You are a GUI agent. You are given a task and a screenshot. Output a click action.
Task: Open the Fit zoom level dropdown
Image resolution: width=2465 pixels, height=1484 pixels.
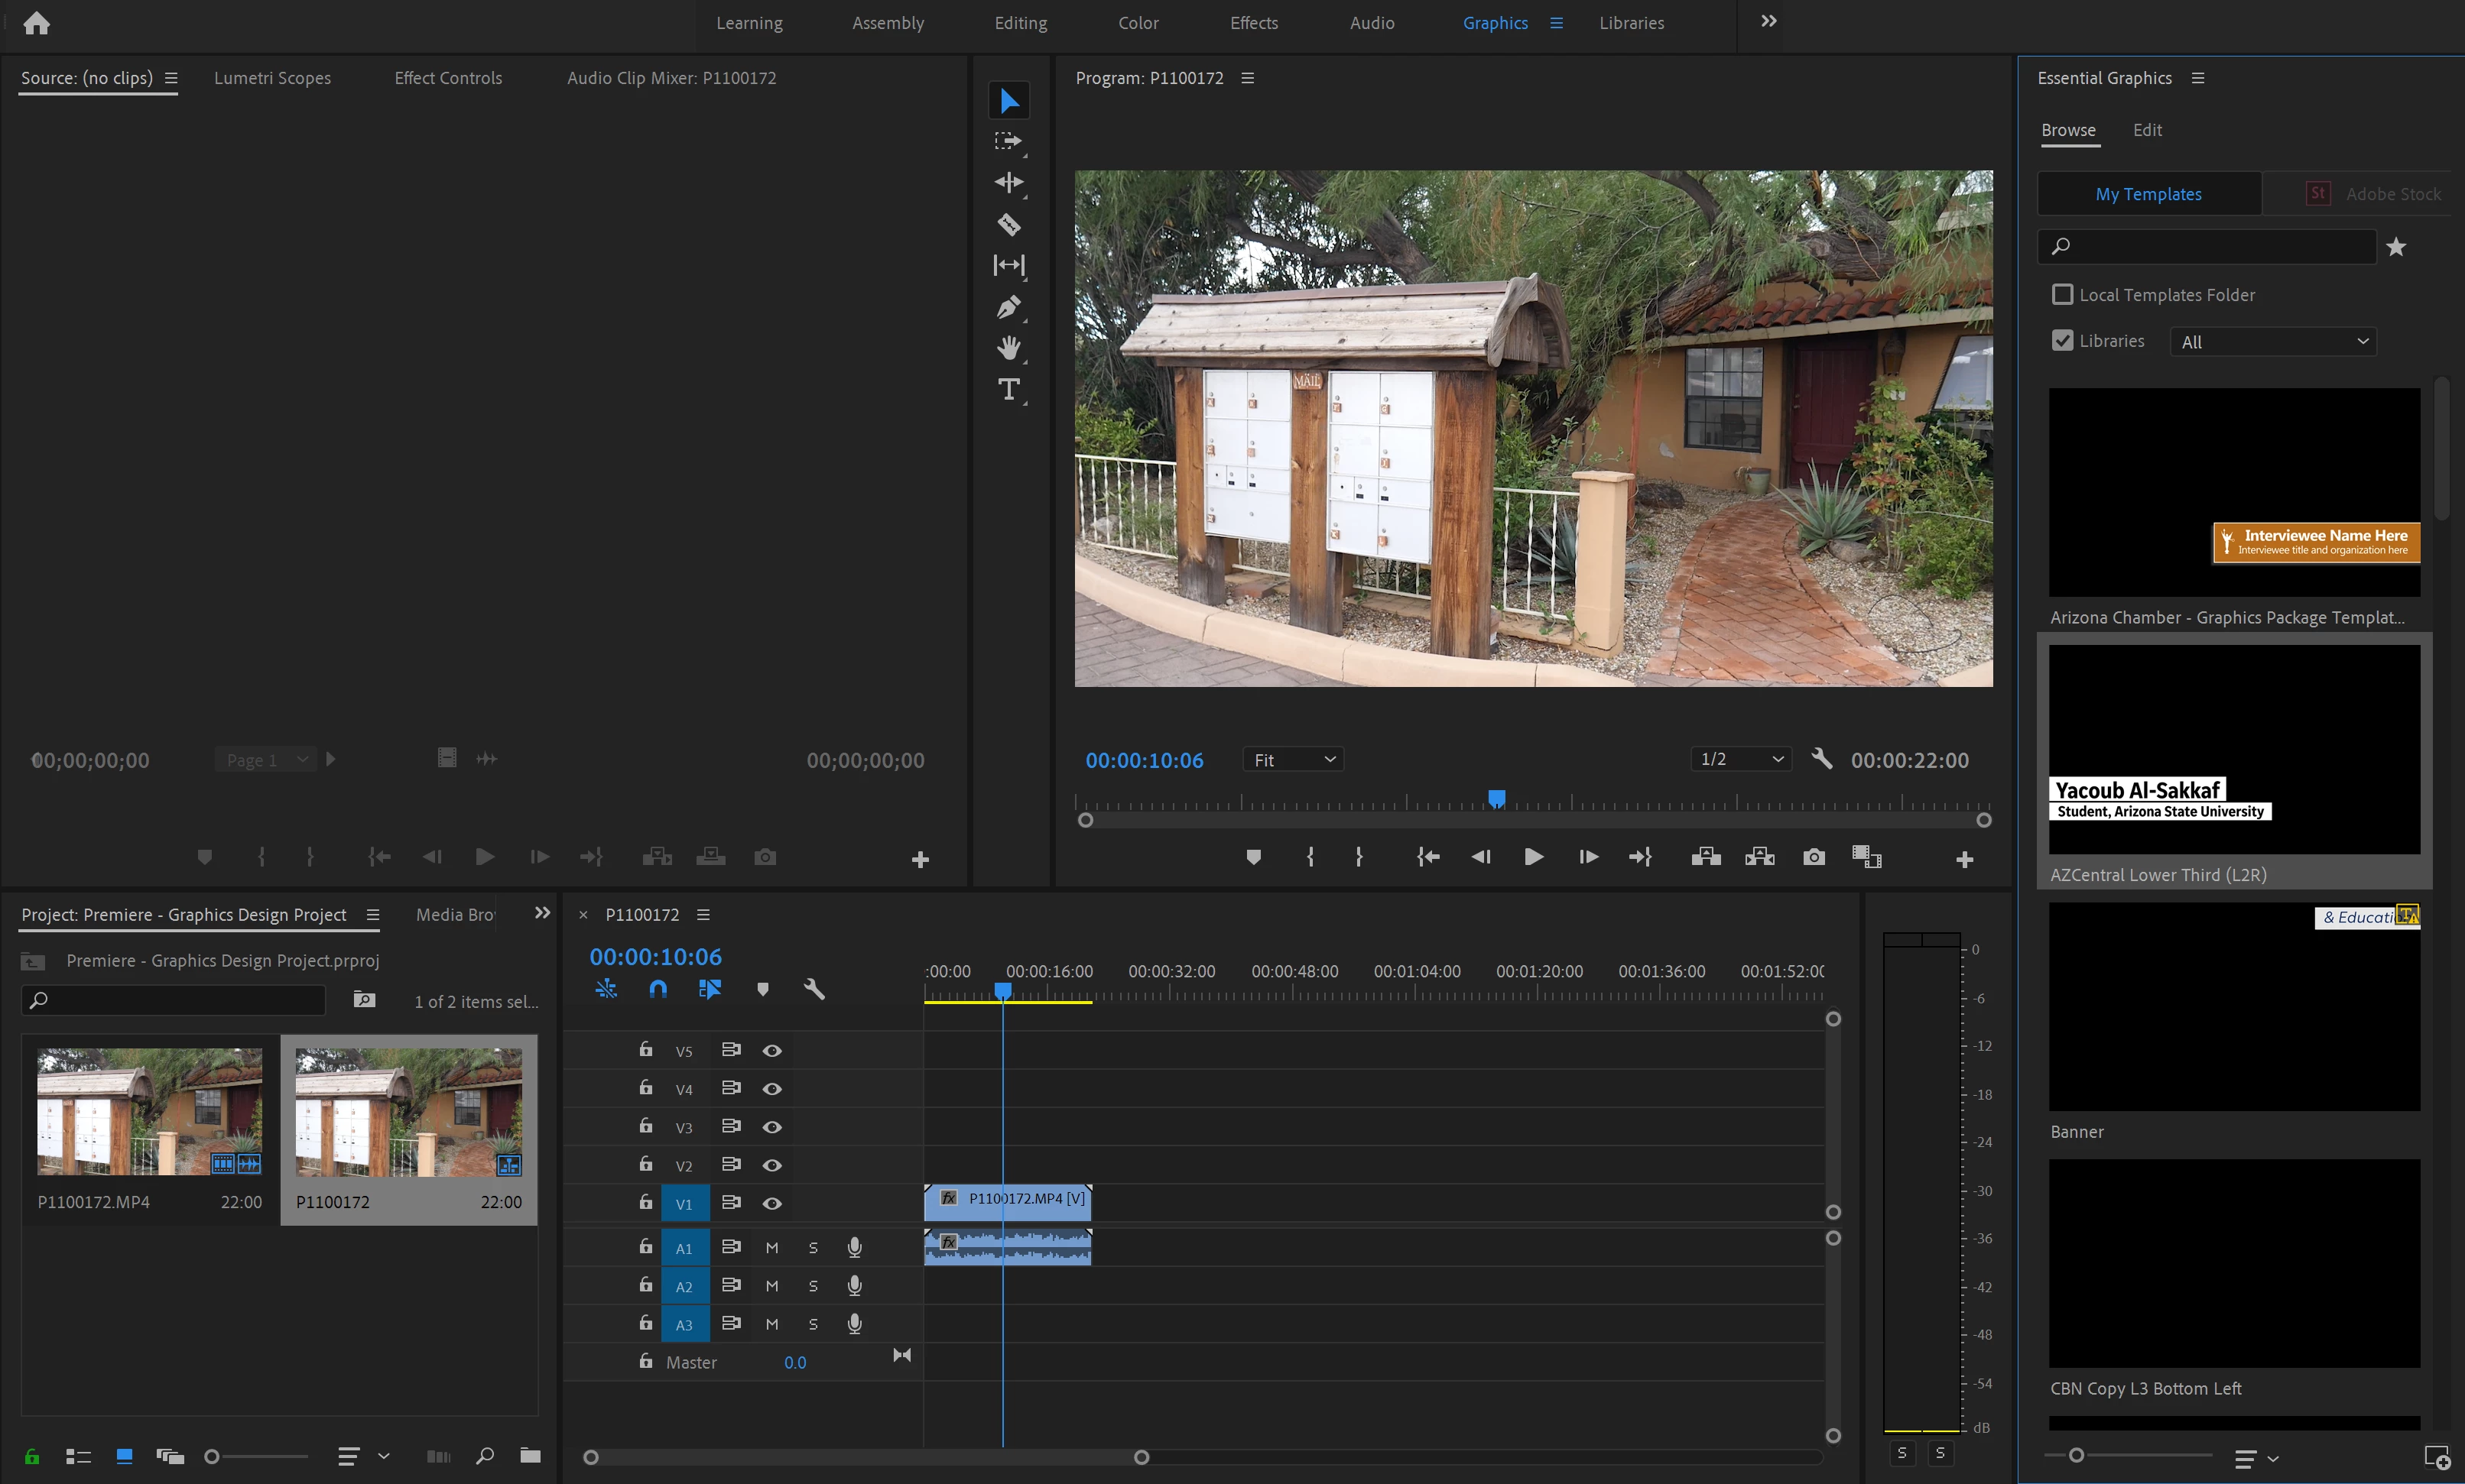pyautogui.click(x=1293, y=760)
